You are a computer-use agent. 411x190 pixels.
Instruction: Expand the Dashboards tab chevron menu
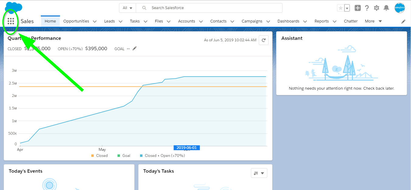(x=305, y=21)
